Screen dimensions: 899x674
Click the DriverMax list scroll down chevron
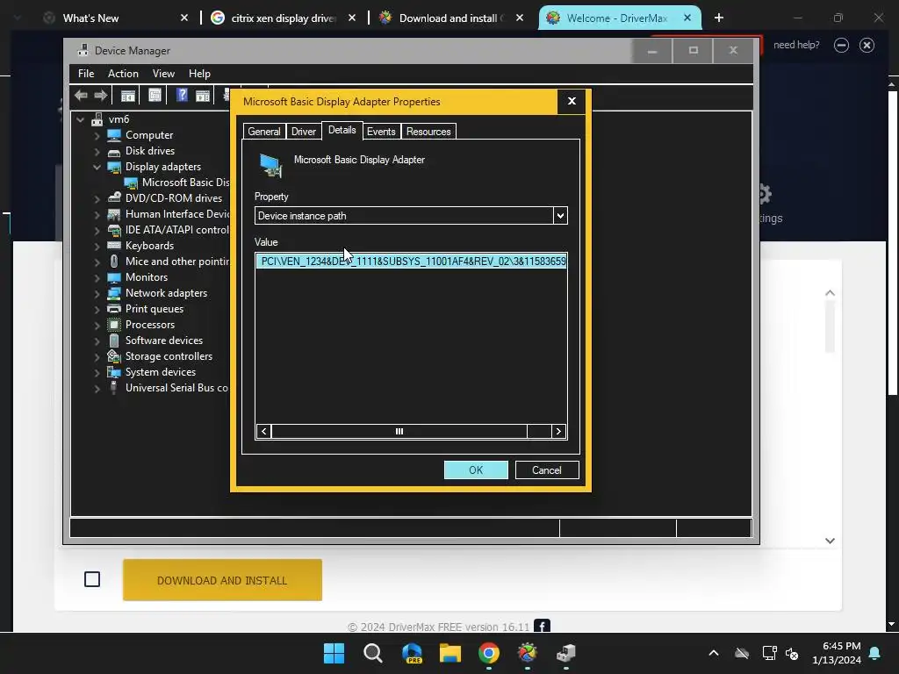click(x=830, y=541)
